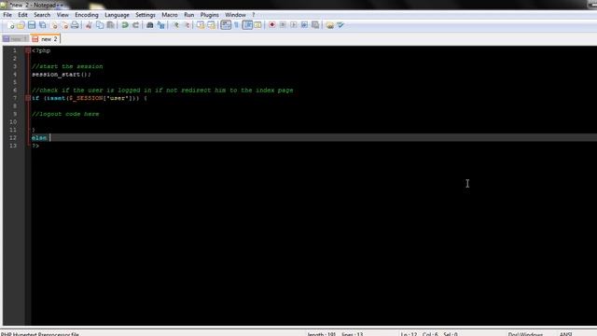The width and height of the screenshot is (597, 336).
Task: Start macro recording with the red dot
Action: pyautogui.click(x=271, y=25)
